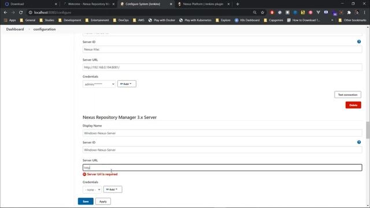Open the none credentials dropdown
370x208 pixels.
coord(92,190)
